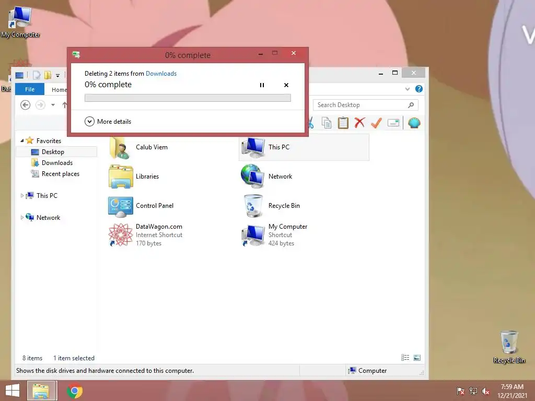Switch to large thumbnails view in the status bar
This screenshot has height=401, width=535.
pyautogui.click(x=416, y=357)
